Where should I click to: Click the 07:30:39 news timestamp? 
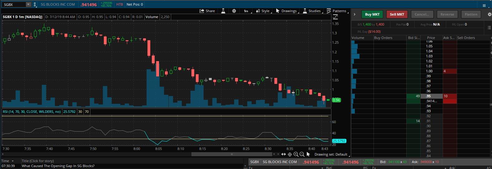tap(8, 166)
